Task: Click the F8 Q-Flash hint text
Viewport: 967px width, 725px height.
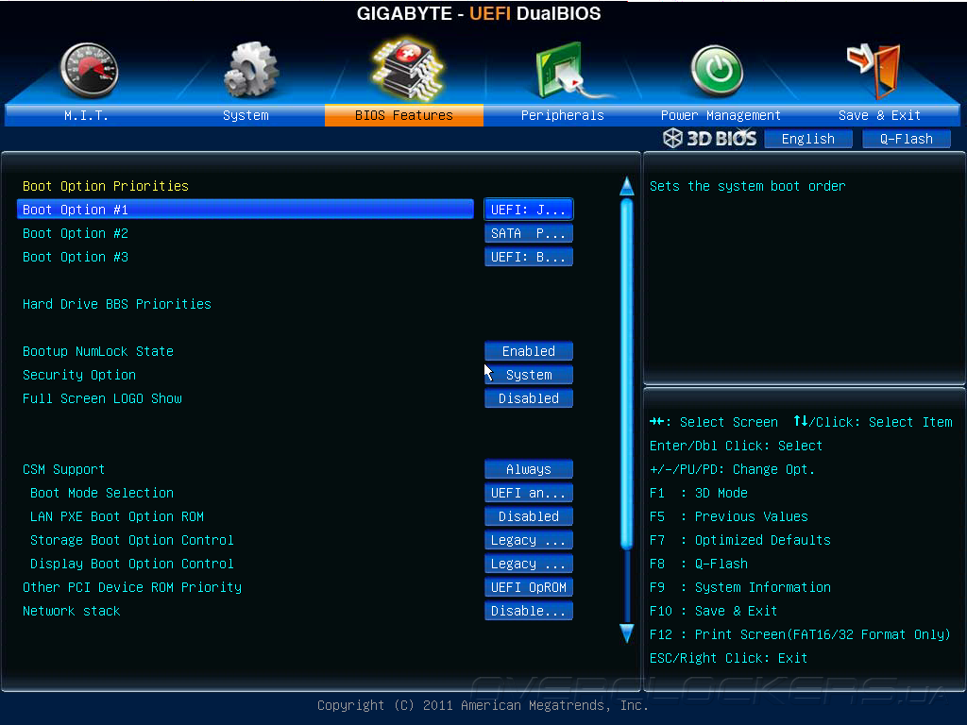Action: click(x=698, y=564)
